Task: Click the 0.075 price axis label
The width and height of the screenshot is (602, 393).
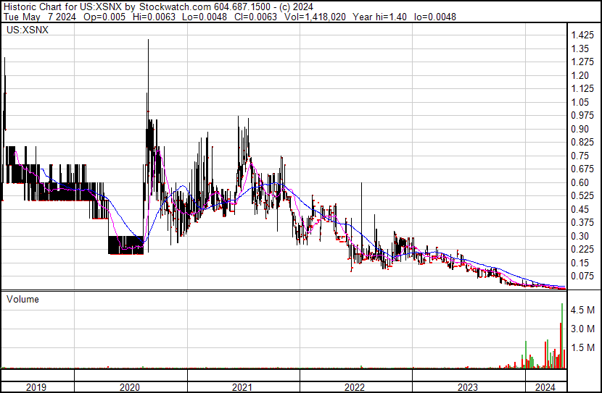Action: pos(582,276)
